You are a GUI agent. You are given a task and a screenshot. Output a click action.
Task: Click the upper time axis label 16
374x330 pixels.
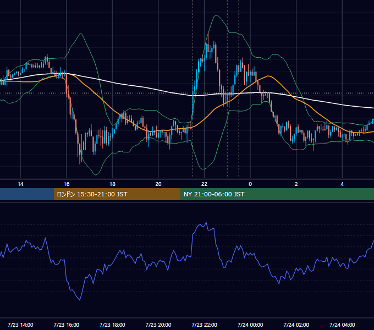pos(67,184)
